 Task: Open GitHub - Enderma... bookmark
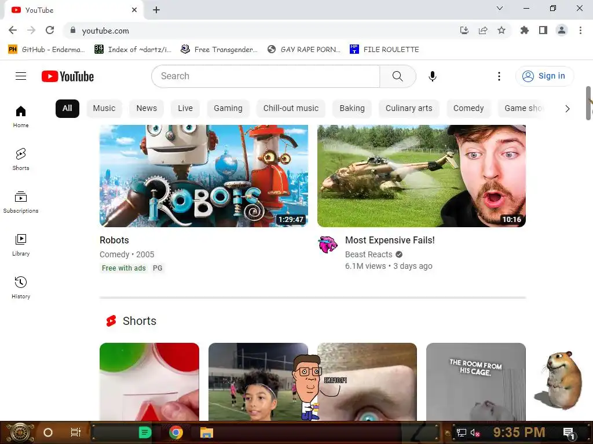click(x=46, y=50)
